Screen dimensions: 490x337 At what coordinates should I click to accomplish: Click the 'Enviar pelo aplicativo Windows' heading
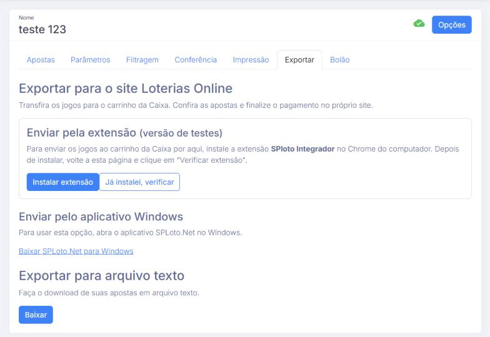(101, 217)
